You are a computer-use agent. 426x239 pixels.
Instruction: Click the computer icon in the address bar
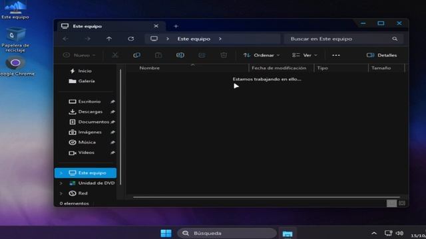pos(154,39)
